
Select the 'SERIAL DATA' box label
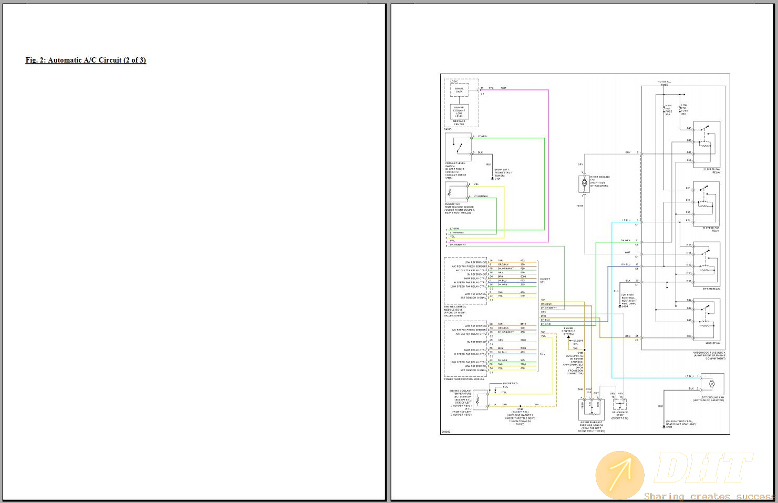pos(459,90)
